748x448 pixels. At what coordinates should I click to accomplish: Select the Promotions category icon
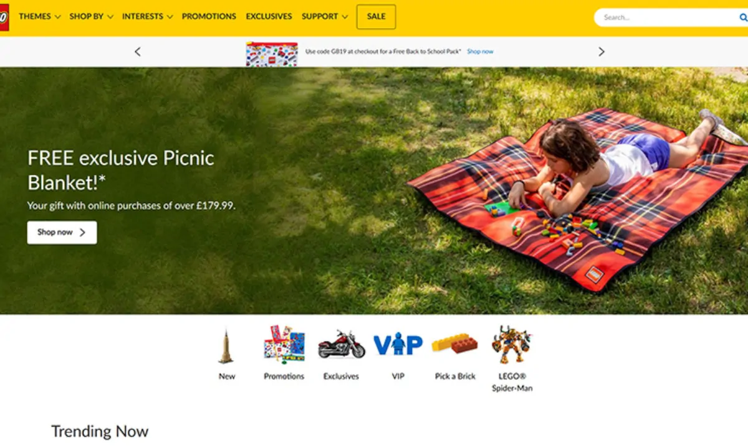(x=284, y=344)
